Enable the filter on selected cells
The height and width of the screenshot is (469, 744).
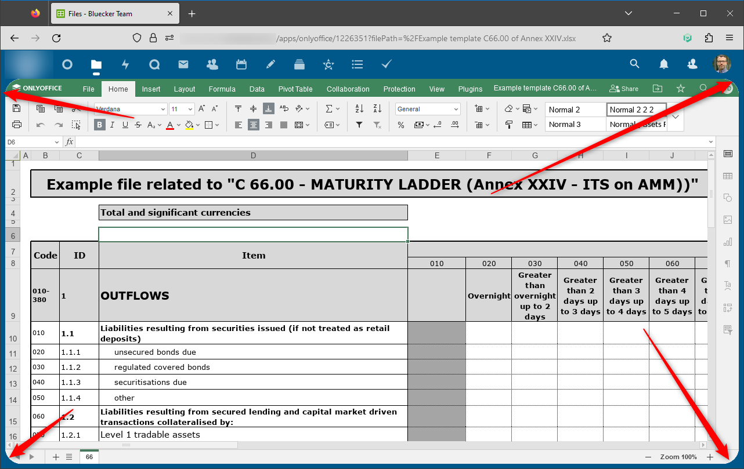(359, 125)
